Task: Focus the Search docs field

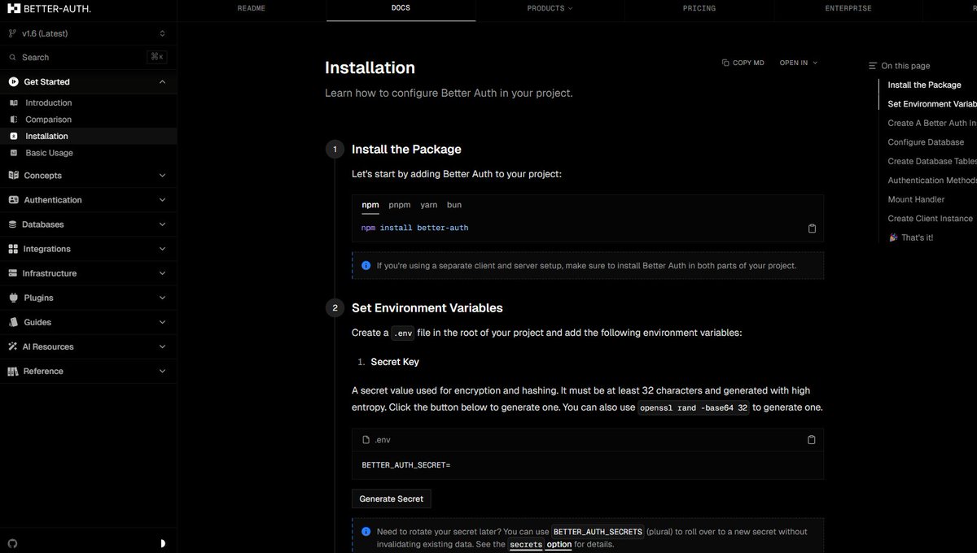Action: 88,58
